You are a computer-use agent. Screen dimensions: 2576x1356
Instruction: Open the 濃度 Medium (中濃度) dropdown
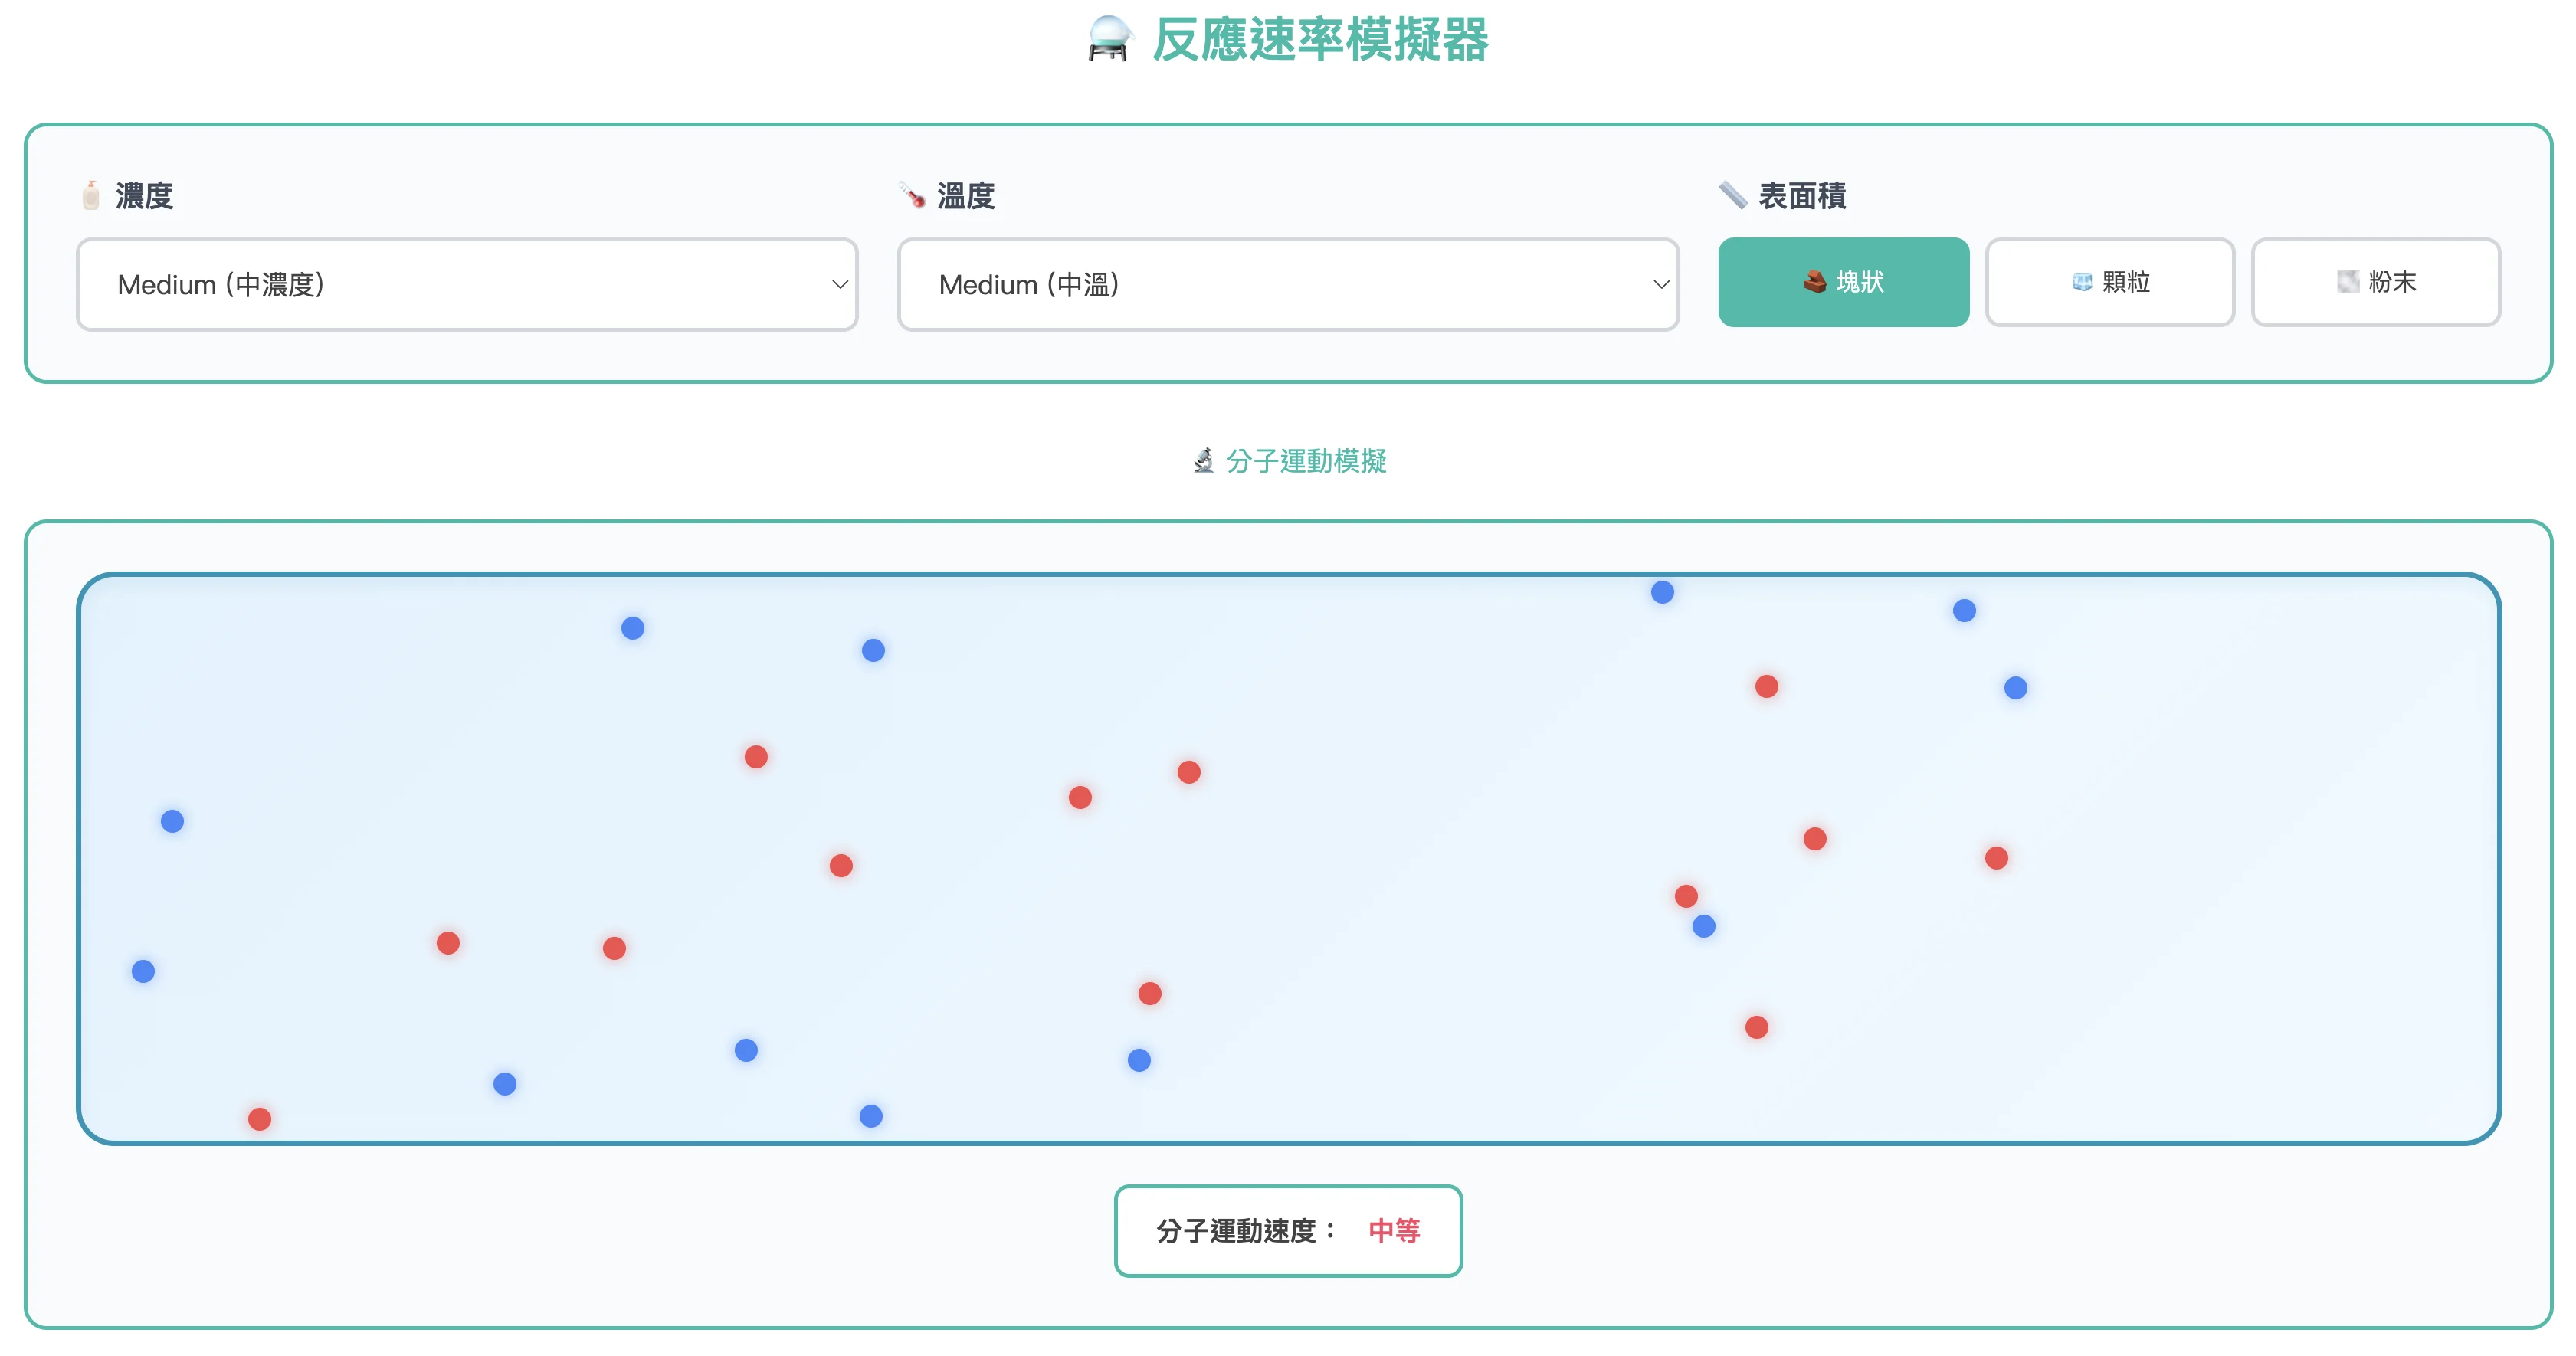pyautogui.click(x=466, y=285)
